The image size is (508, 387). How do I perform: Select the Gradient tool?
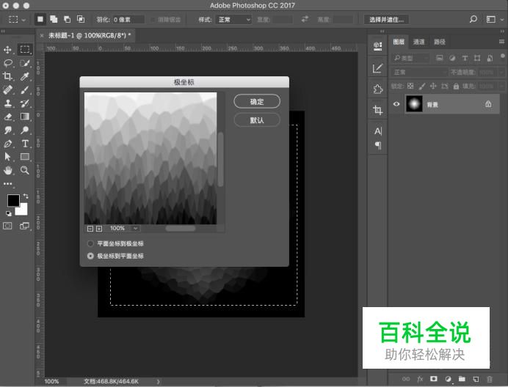coord(25,117)
